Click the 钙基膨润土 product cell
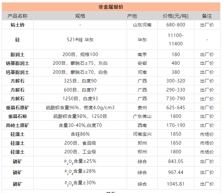223x193 pixels. (x=17, y=72)
